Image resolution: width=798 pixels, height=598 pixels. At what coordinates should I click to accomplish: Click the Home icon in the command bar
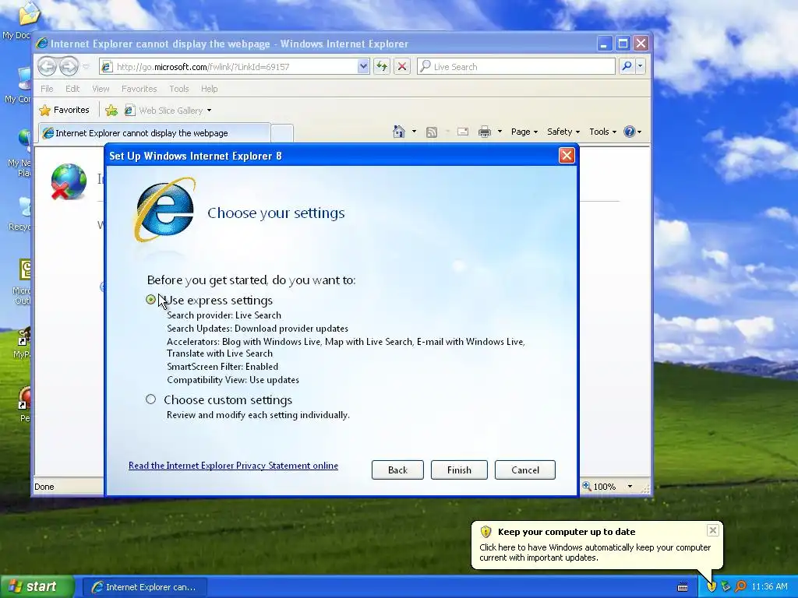tap(399, 132)
